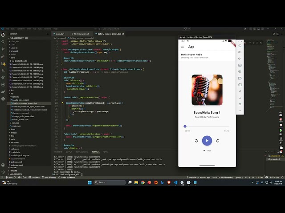Open the Testing flask icon view
This screenshot has height=213, width=285.
[3, 71]
